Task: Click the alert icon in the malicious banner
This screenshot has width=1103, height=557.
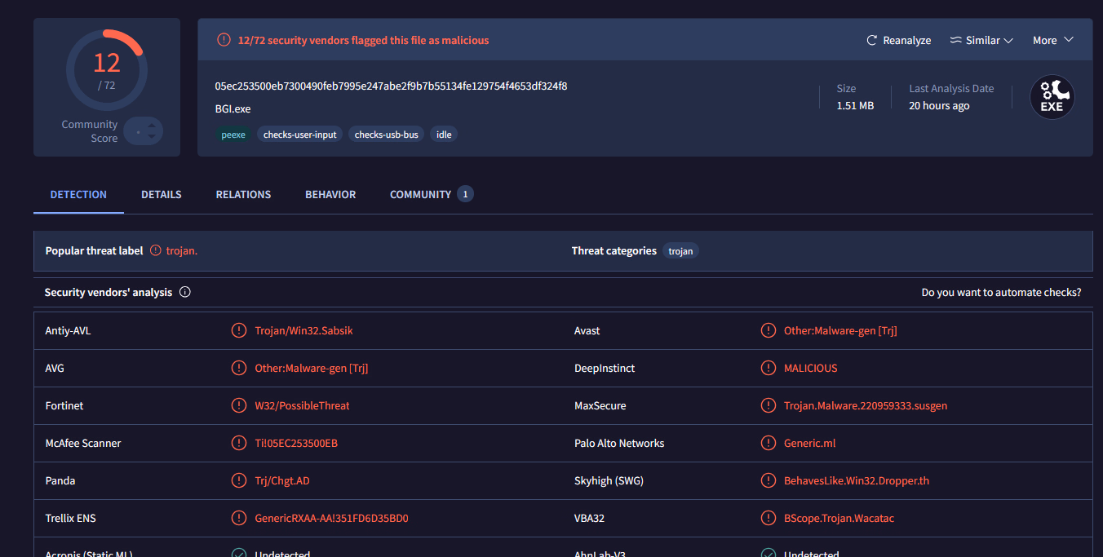Action: tap(224, 40)
